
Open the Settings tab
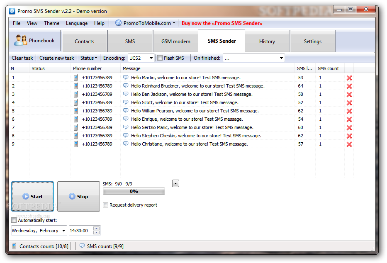(312, 41)
